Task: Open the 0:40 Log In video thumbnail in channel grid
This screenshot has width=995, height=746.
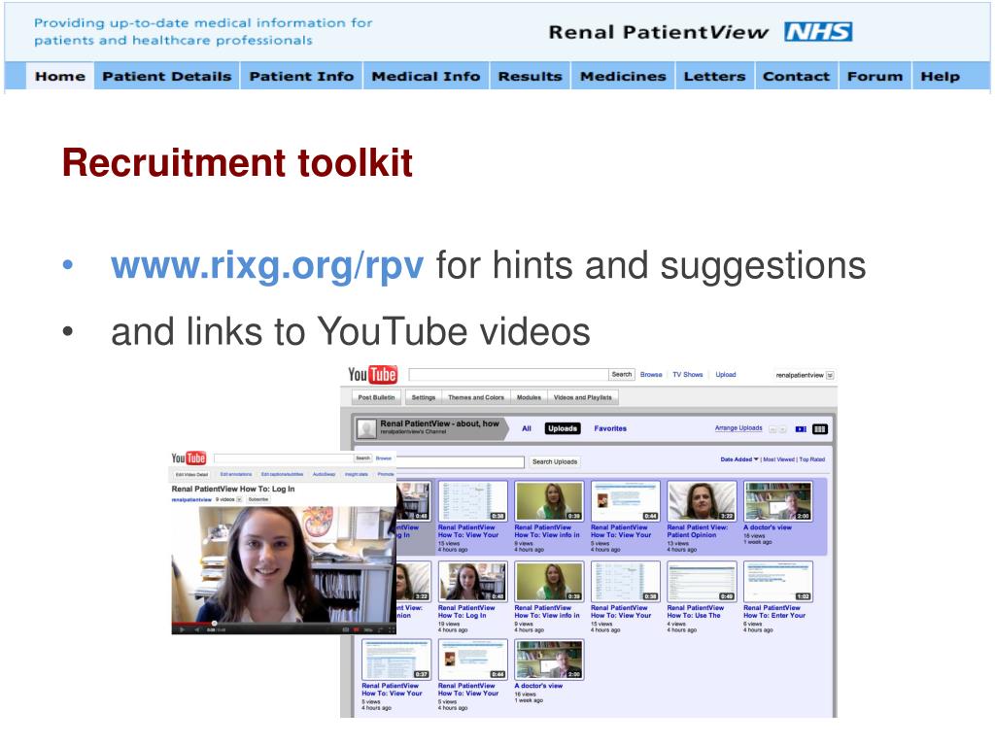Action: click(x=472, y=581)
